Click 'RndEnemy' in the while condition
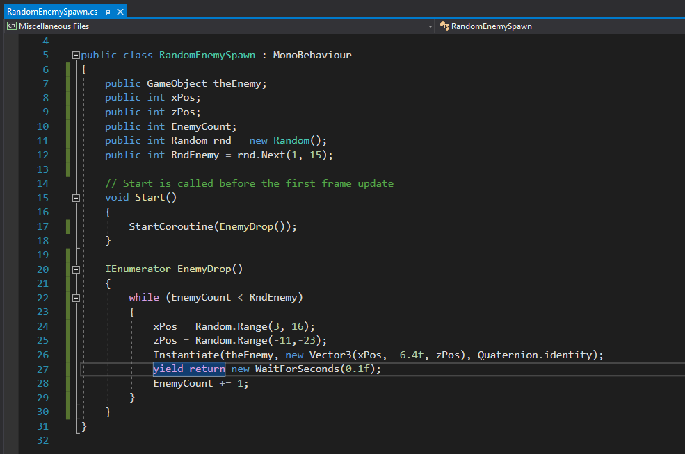The image size is (685, 454). [x=273, y=297]
